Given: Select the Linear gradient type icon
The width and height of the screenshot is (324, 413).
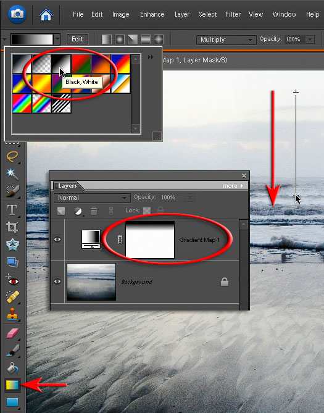Looking at the screenshot, I should point(107,40).
